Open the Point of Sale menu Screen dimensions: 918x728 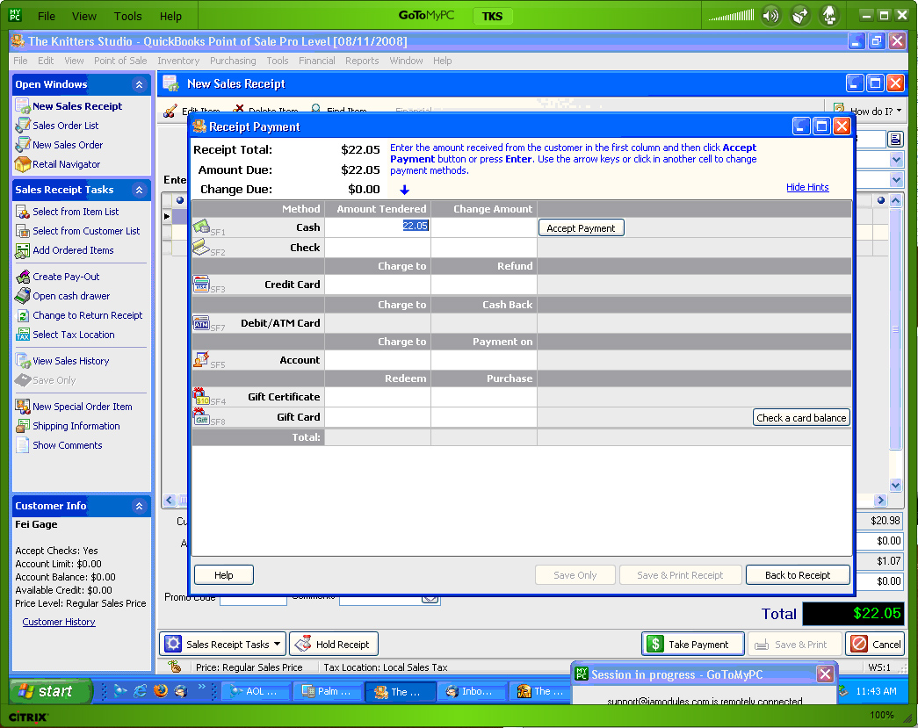click(120, 61)
